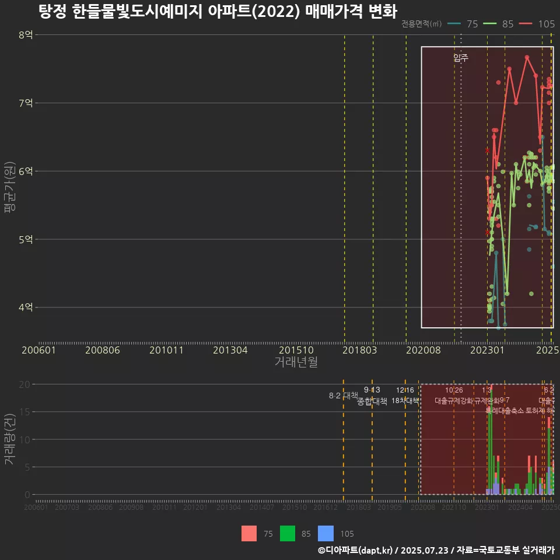The width and height of the screenshot is (560, 560).
Task: Click the 4억 y-axis label
Action: [x=26, y=307]
